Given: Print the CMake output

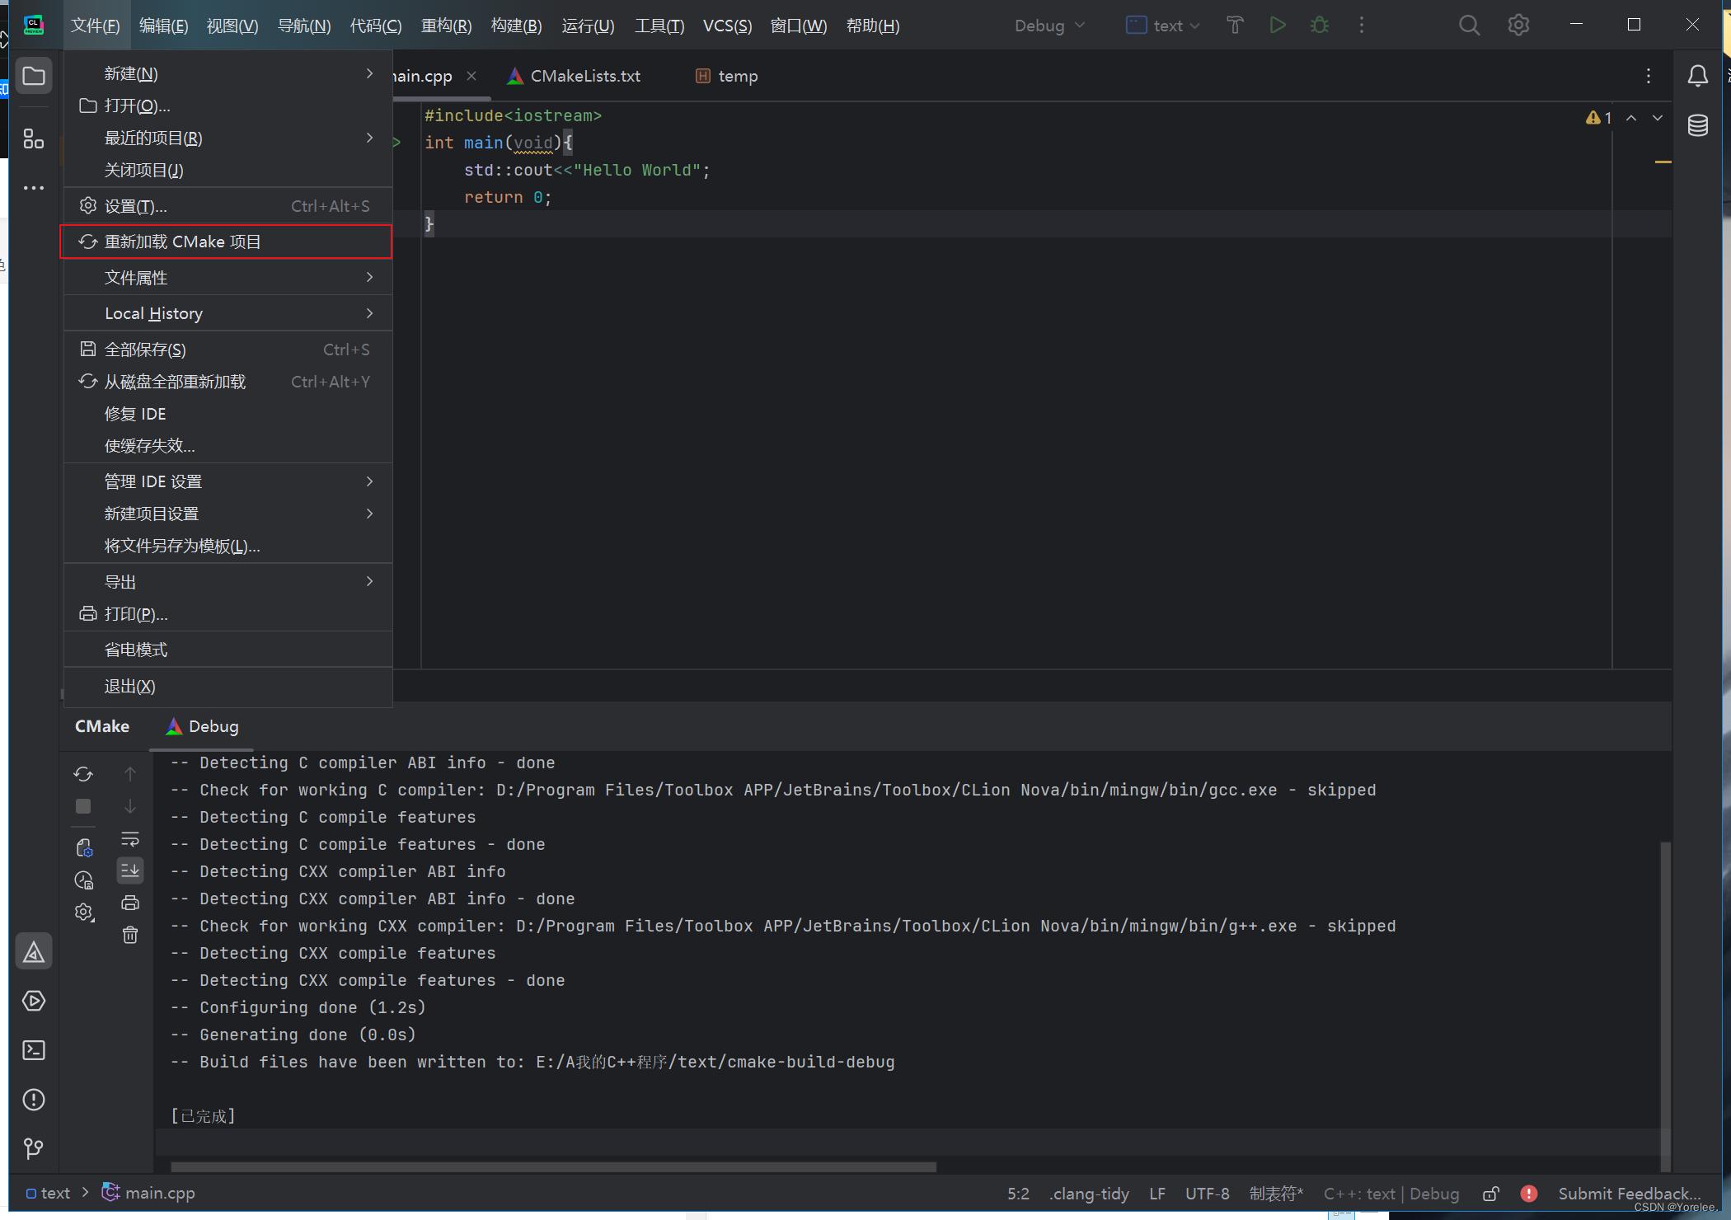Looking at the screenshot, I should 130,903.
